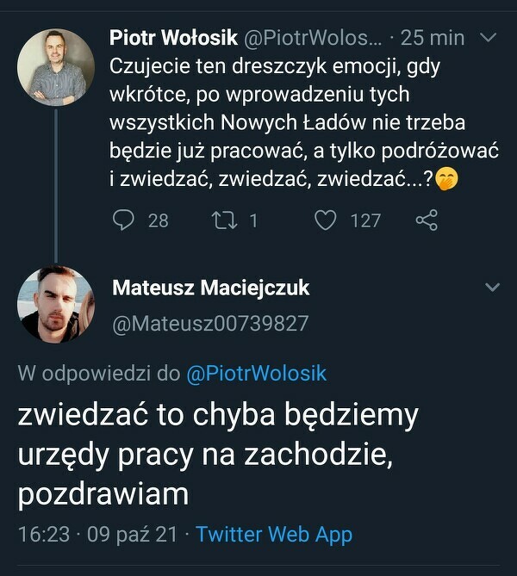The height and width of the screenshot is (576, 517).
Task: Click the 'Twitter Web App' source link
Action: coord(274,534)
